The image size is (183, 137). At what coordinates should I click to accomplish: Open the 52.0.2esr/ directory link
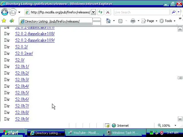click(24, 53)
